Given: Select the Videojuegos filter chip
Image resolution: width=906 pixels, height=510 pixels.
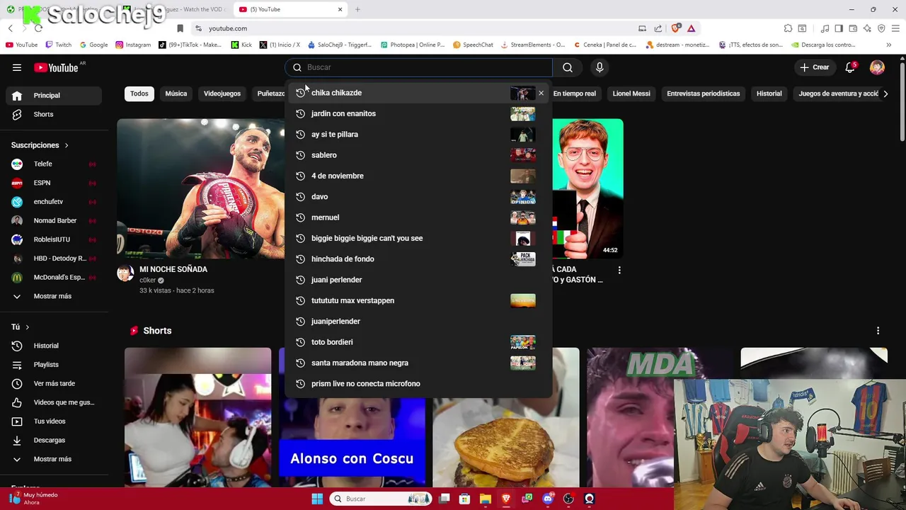Looking at the screenshot, I should click(x=222, y=93).
